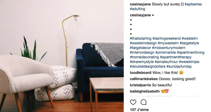View the 107 J'aime likes list

click(139, 109)
